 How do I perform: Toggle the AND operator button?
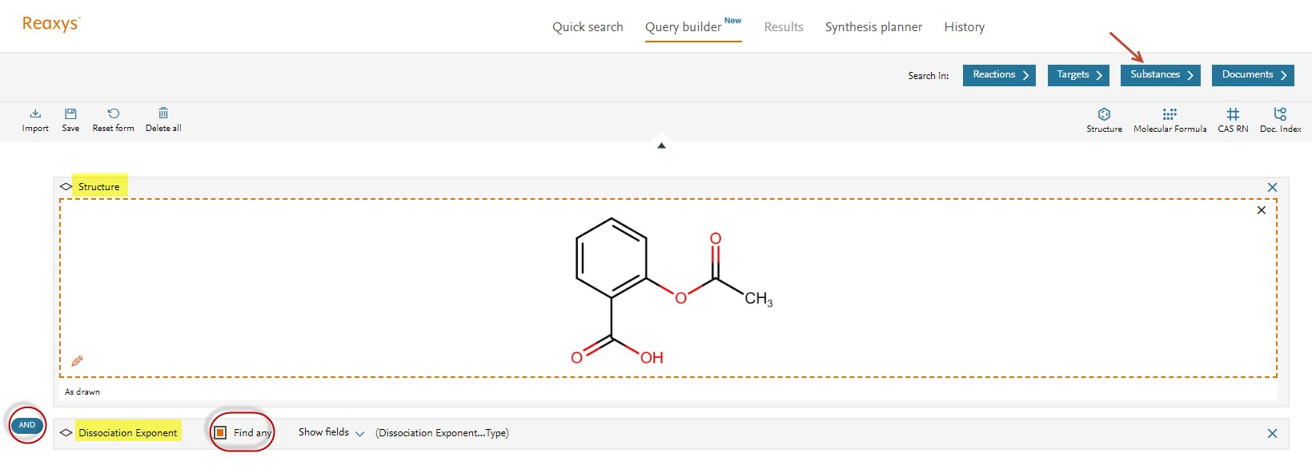(x=27, y=425)
